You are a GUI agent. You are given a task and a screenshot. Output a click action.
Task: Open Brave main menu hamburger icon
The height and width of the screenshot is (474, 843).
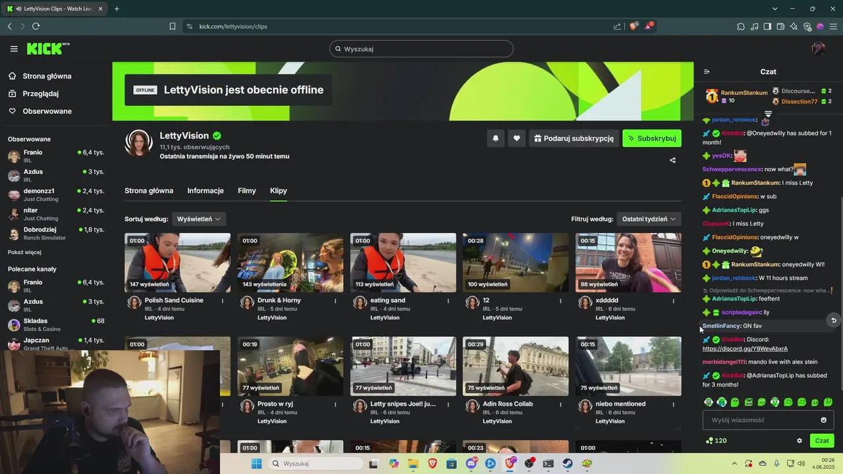click(x=833, y=26)
